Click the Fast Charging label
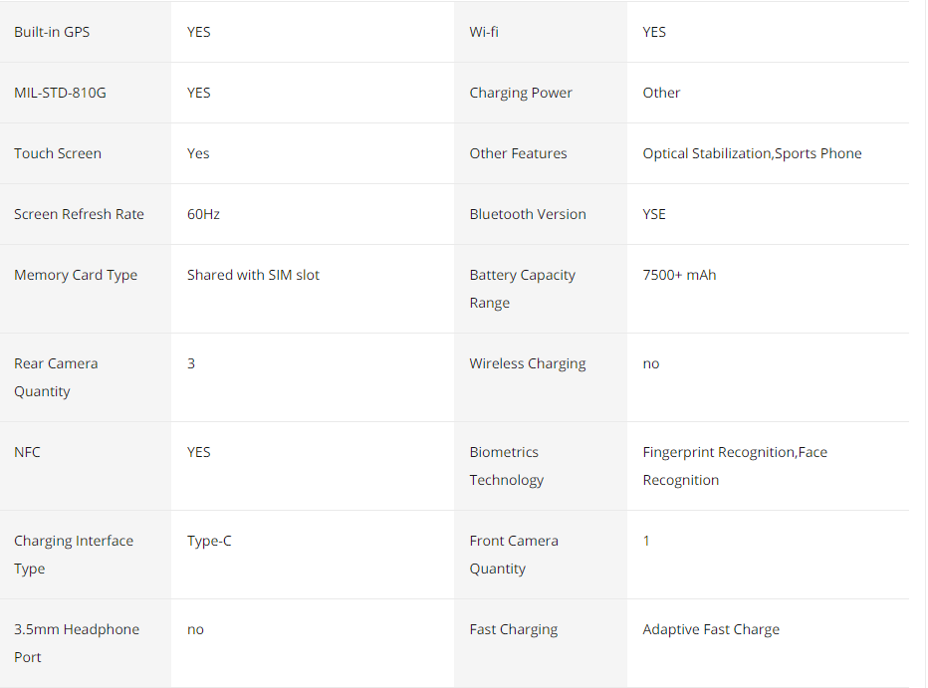The width and height of the screenshot is (928, 688). [x=513, y=629]
